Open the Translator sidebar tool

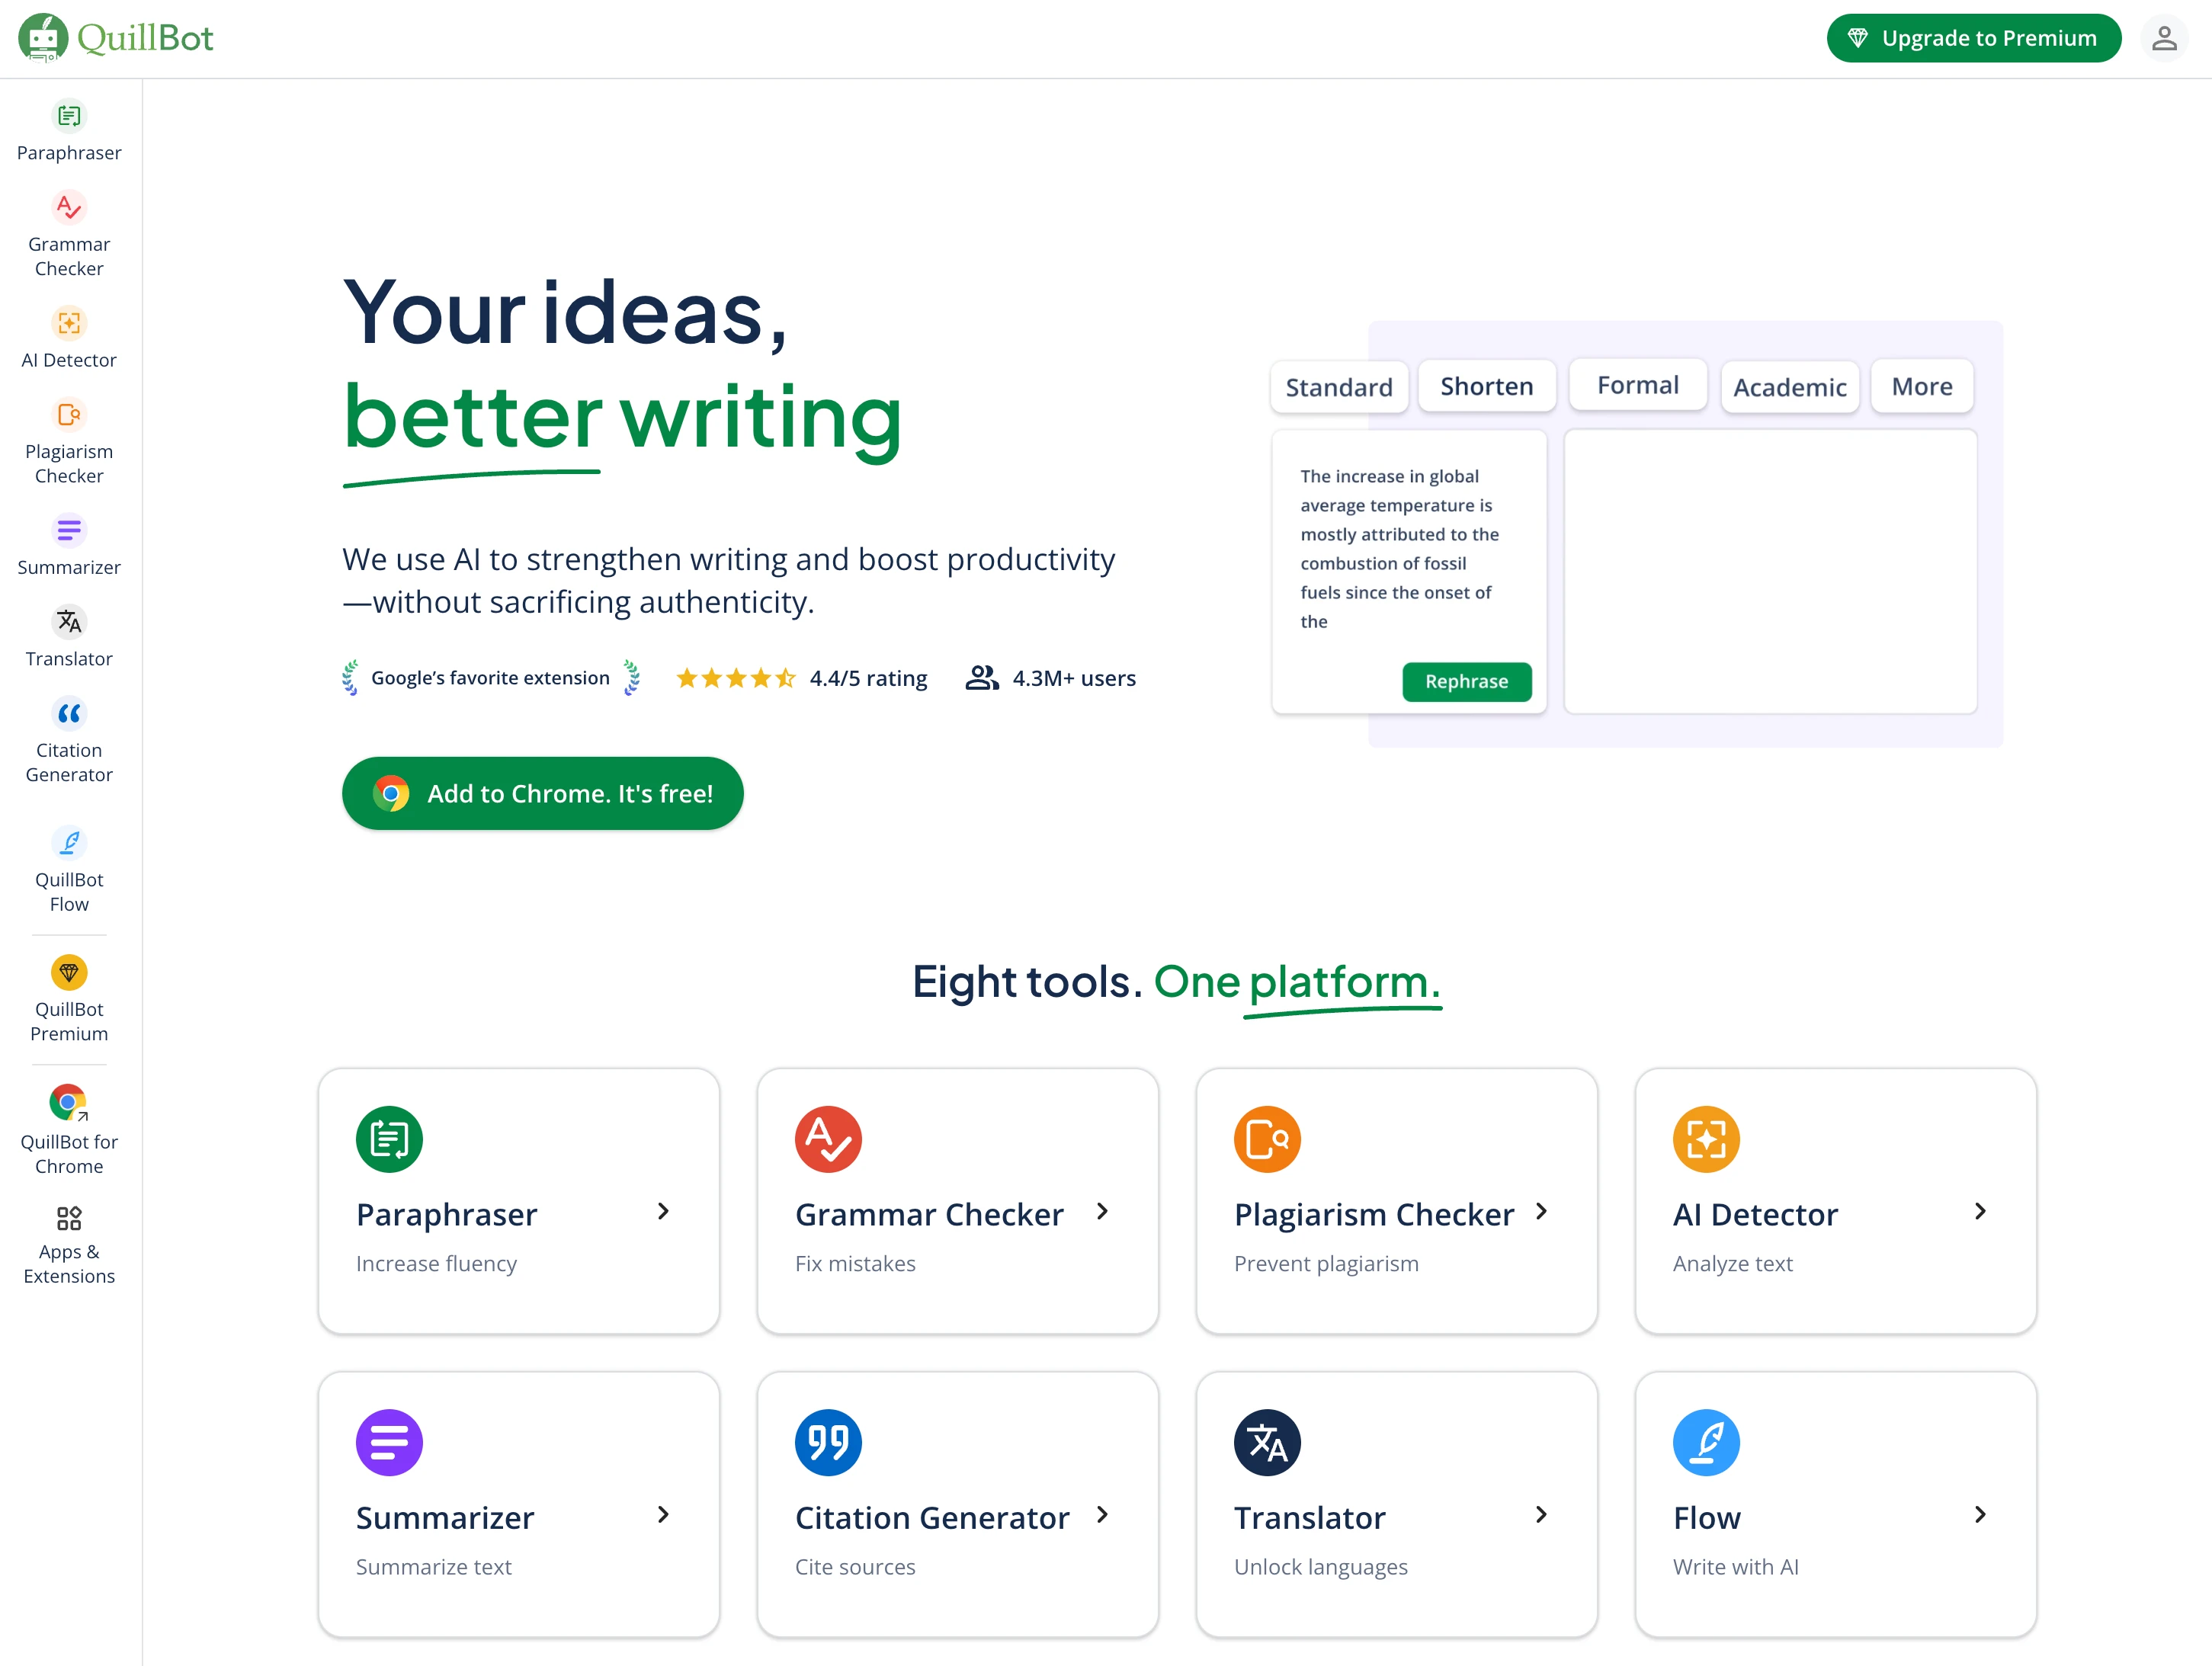tap(69, 622)
